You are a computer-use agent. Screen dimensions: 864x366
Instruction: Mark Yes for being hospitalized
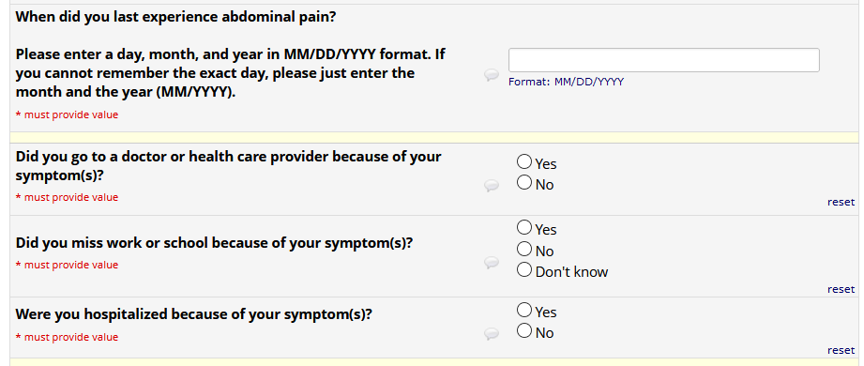click(524, 311)
